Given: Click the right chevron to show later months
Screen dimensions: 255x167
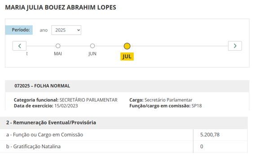Looking at the screenshot, I should tap(235, 46).
